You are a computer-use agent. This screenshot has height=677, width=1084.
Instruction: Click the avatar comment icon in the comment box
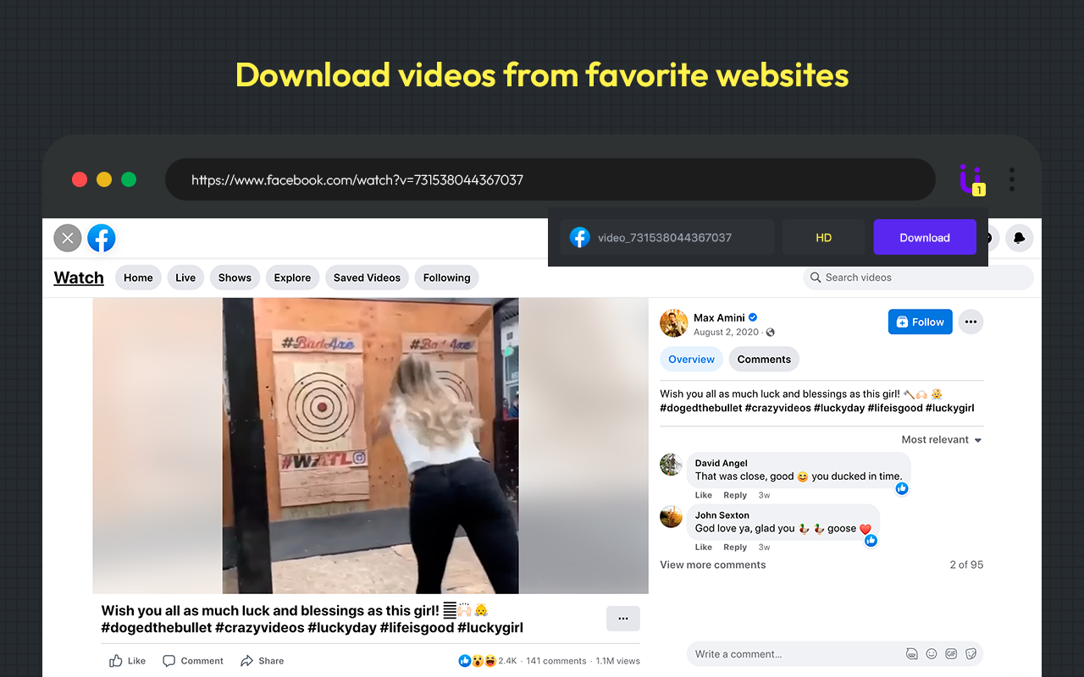tap(912, 653)
